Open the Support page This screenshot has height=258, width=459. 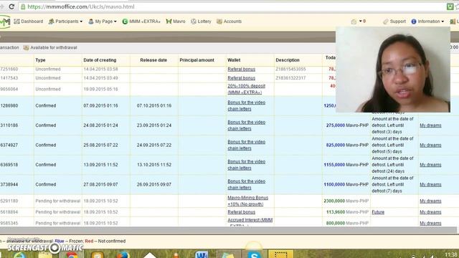[x=397, y=21]
